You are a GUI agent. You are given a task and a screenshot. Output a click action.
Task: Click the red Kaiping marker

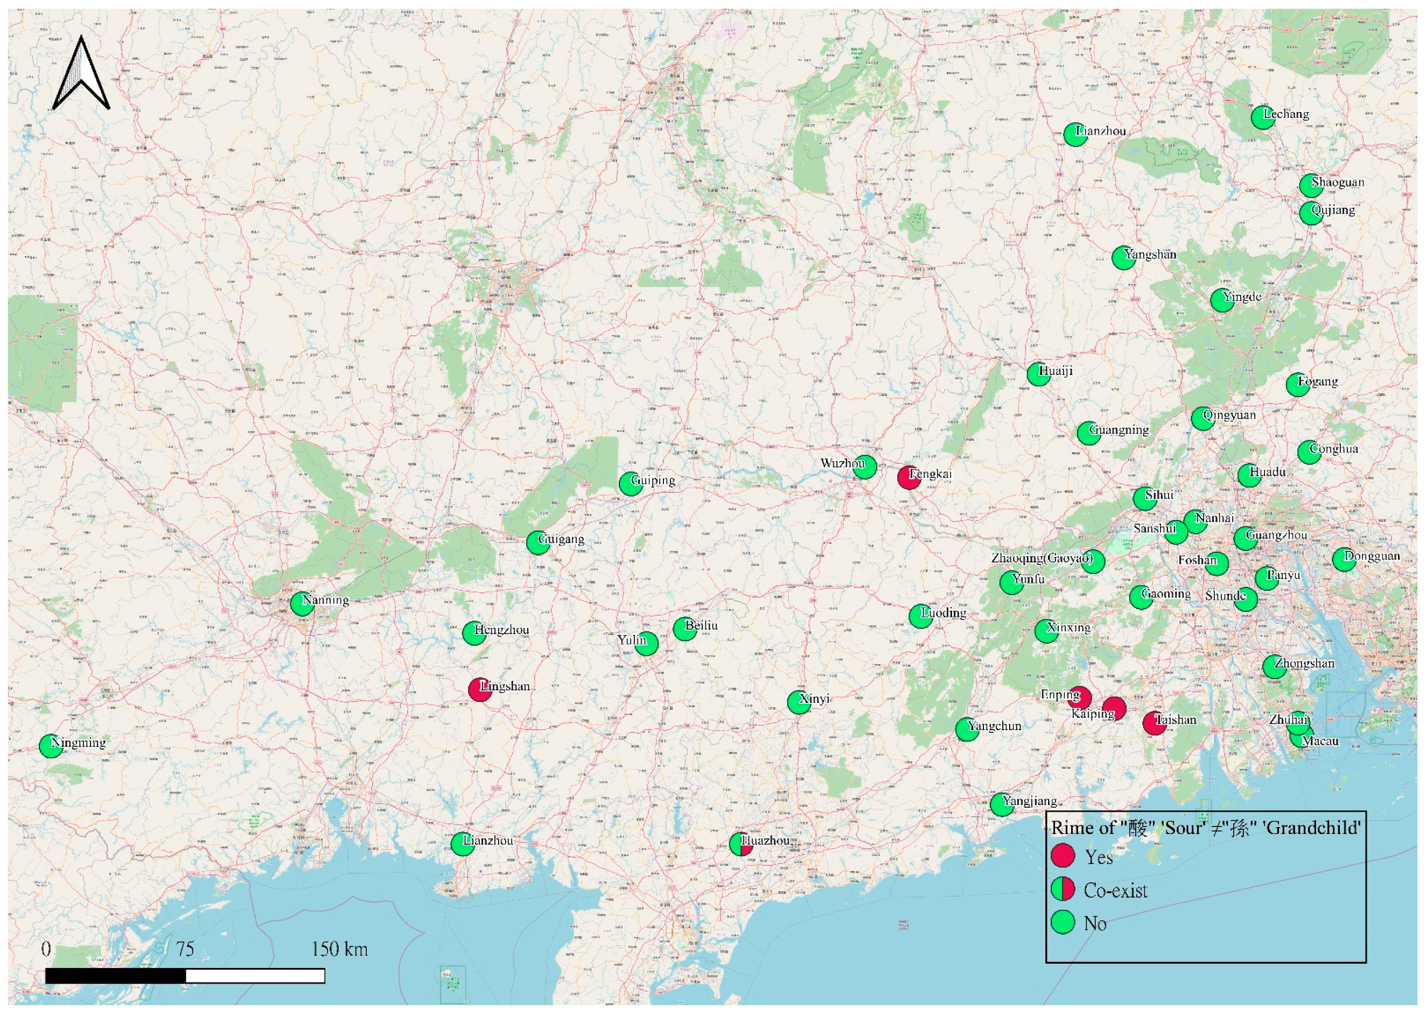(x=1114, y=708)
